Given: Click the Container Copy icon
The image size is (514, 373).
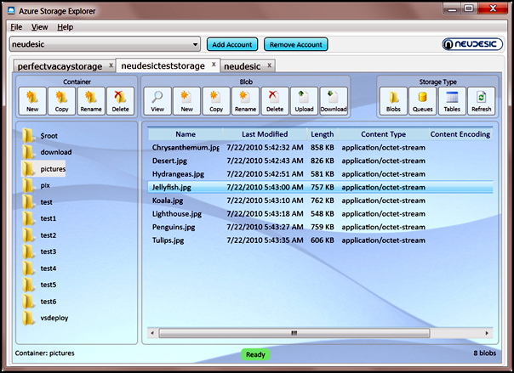Looking at the screenshot, I should 61,101.
